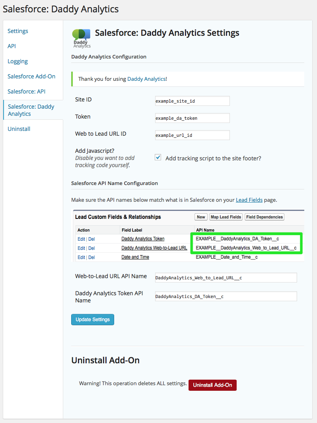
Task: Edit the Web to Lead URL ID field
Action: [x=192, y=135]
